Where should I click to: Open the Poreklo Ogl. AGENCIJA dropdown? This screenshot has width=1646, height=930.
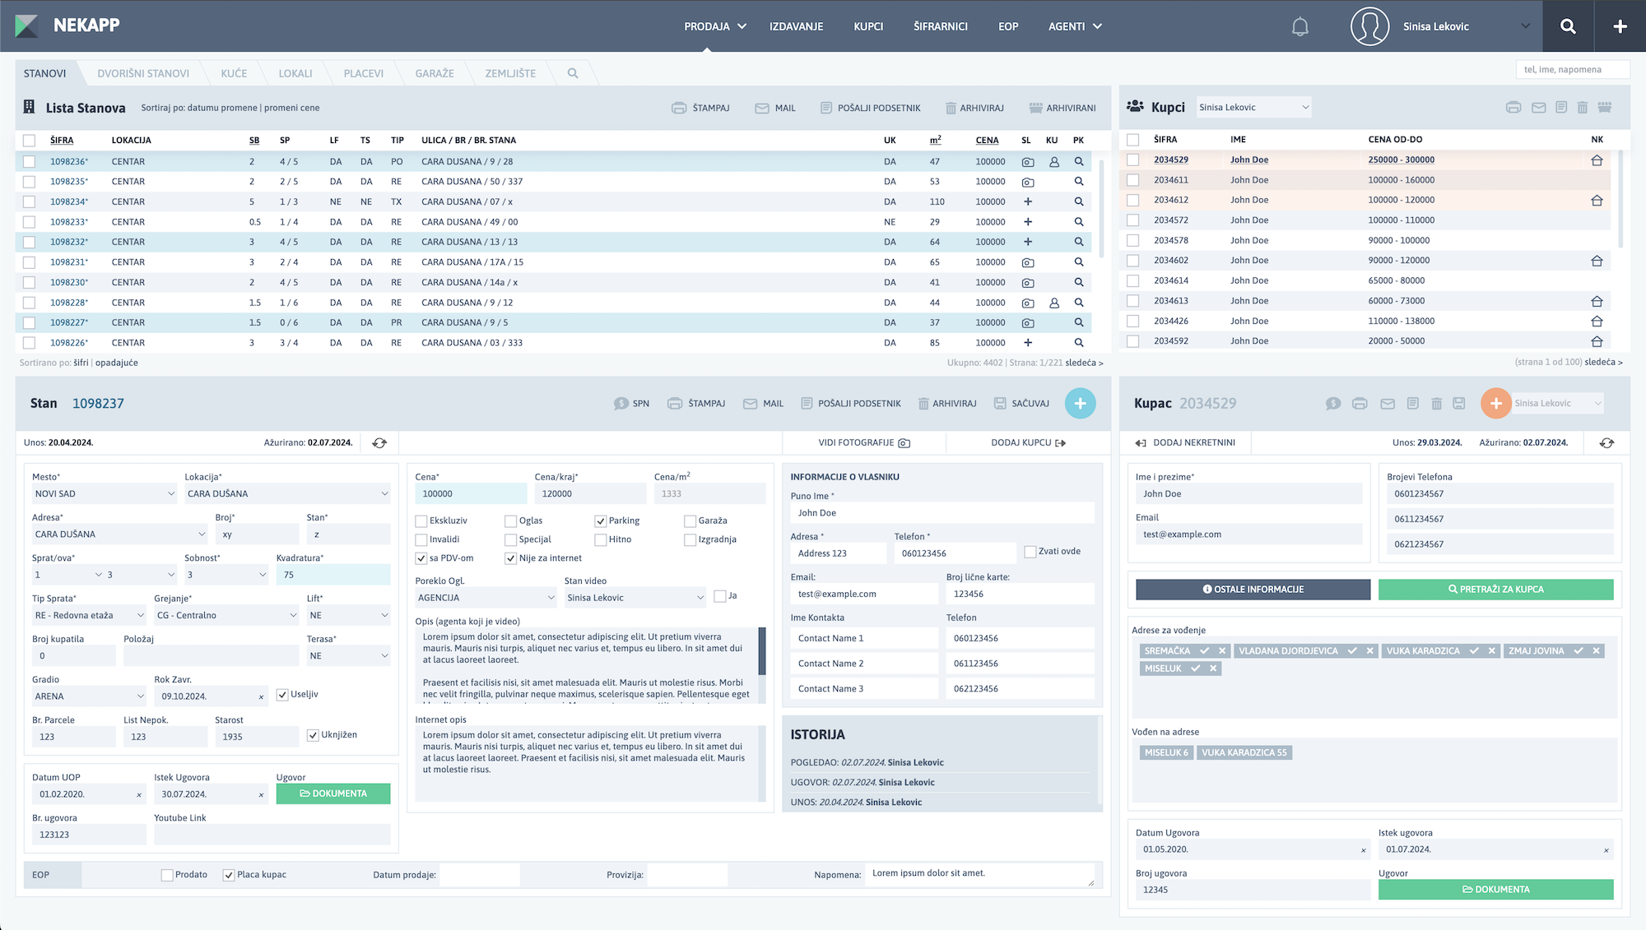[x=486, y=598]
